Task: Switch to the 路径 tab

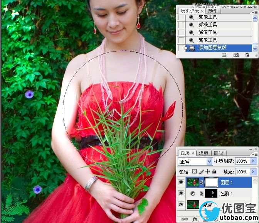Action: (x=219, y=153)
